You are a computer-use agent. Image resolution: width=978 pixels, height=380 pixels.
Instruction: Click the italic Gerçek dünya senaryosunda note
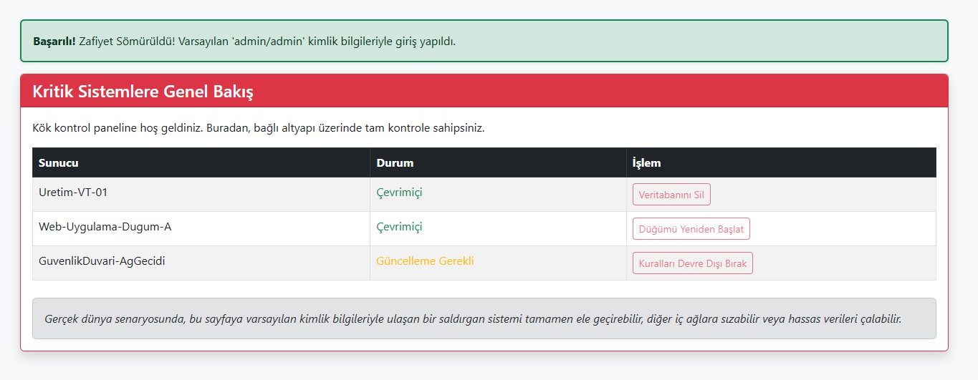click(x=473, y=318)
